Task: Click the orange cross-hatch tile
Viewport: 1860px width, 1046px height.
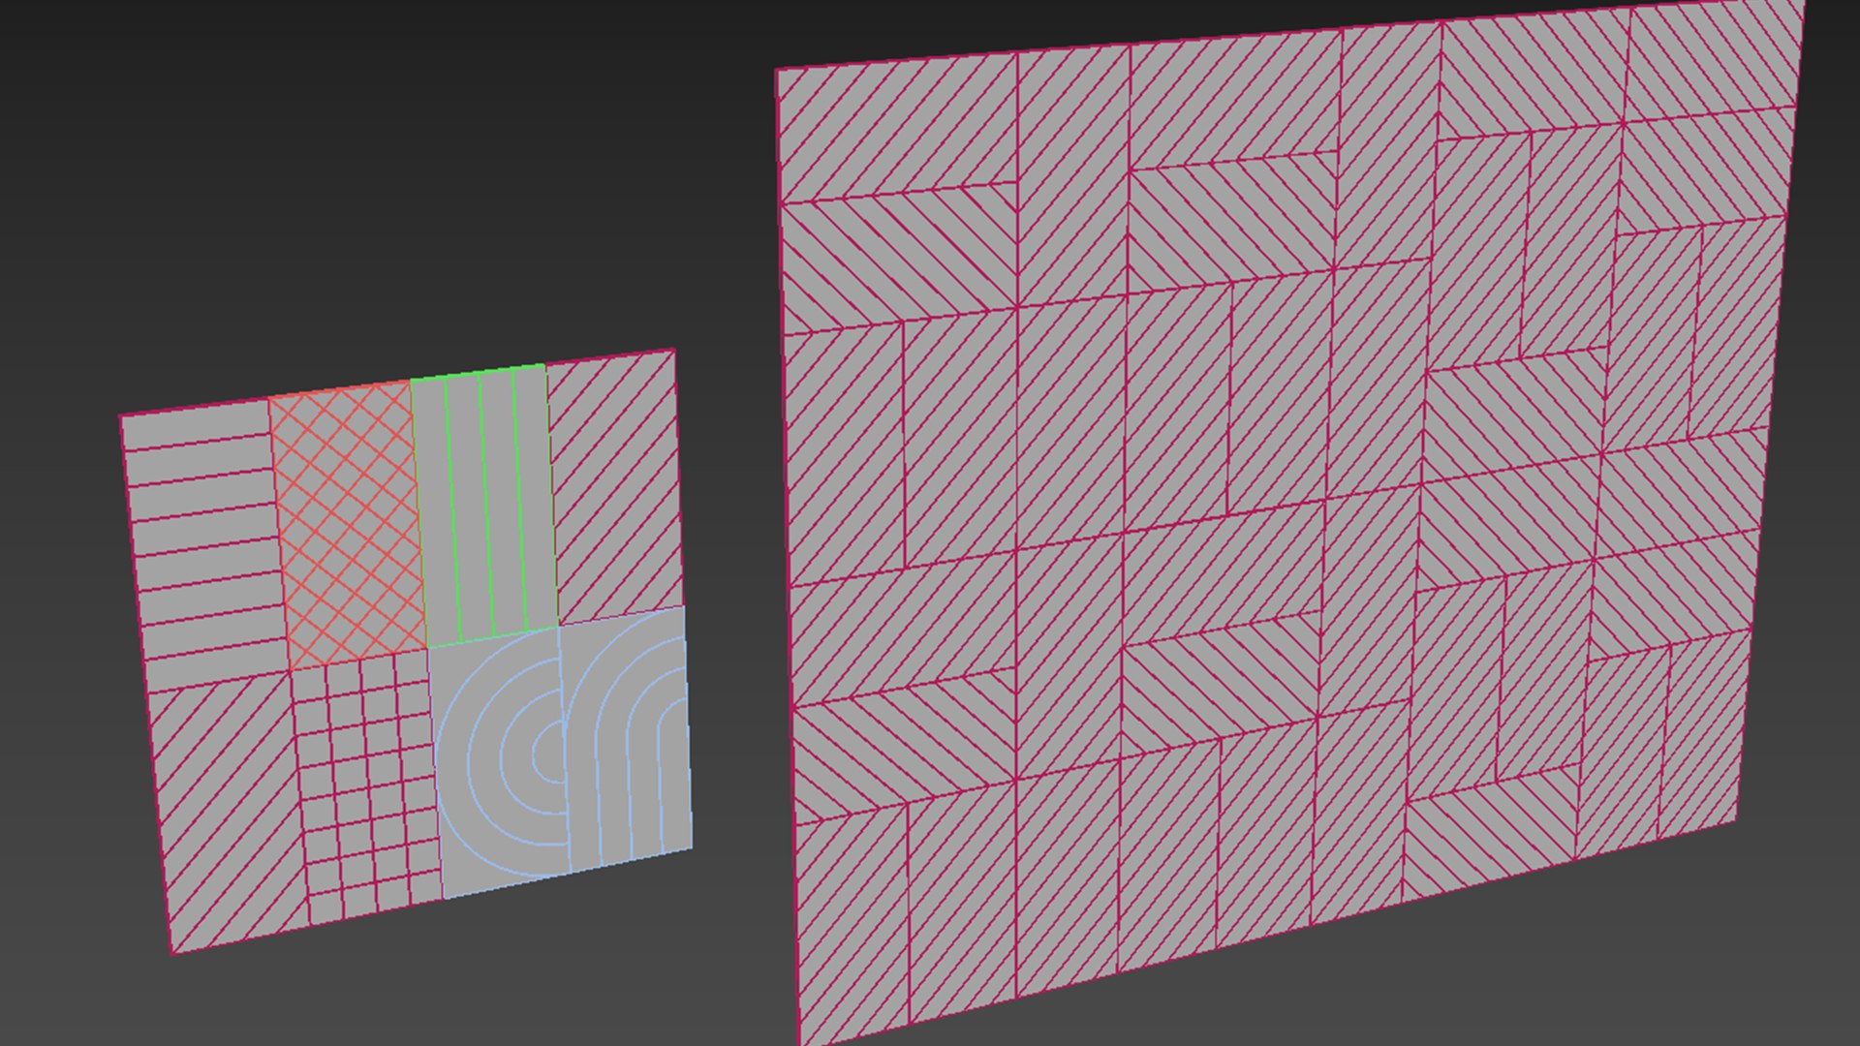Action: pos(348,524)
